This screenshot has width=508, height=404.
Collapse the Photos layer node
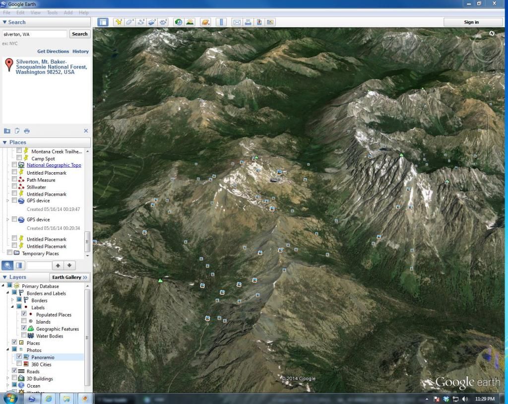point(8,350)
